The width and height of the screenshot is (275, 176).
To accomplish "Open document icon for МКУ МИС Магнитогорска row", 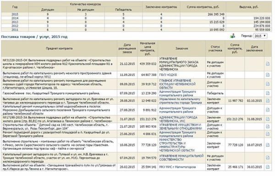I will click(x=268, y=167).
